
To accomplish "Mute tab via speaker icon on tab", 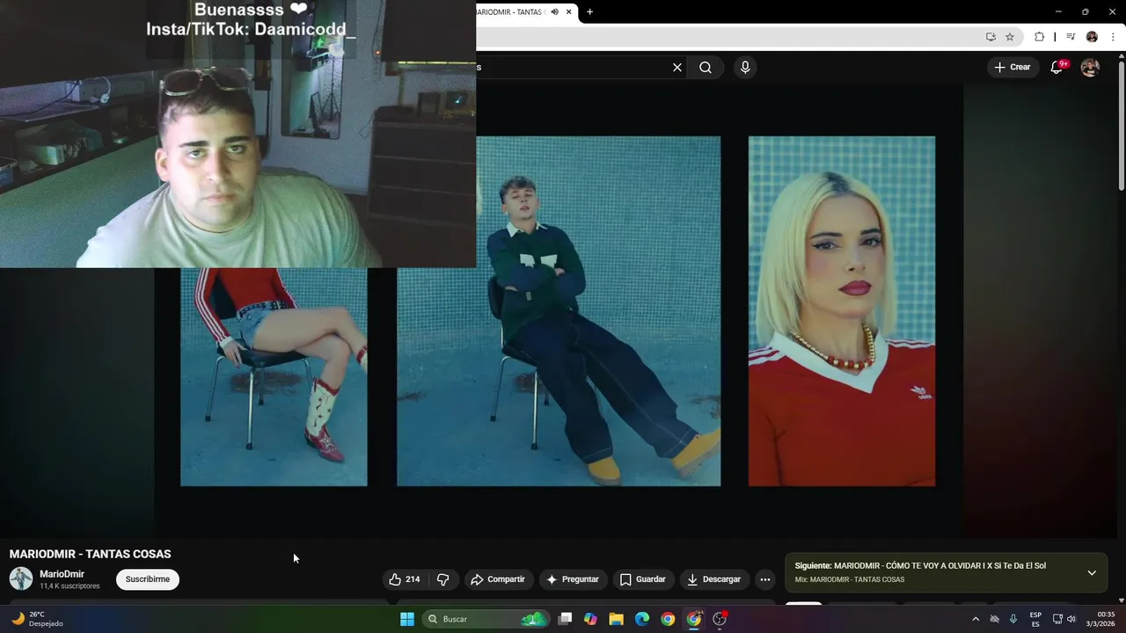I will coord(554,11).
